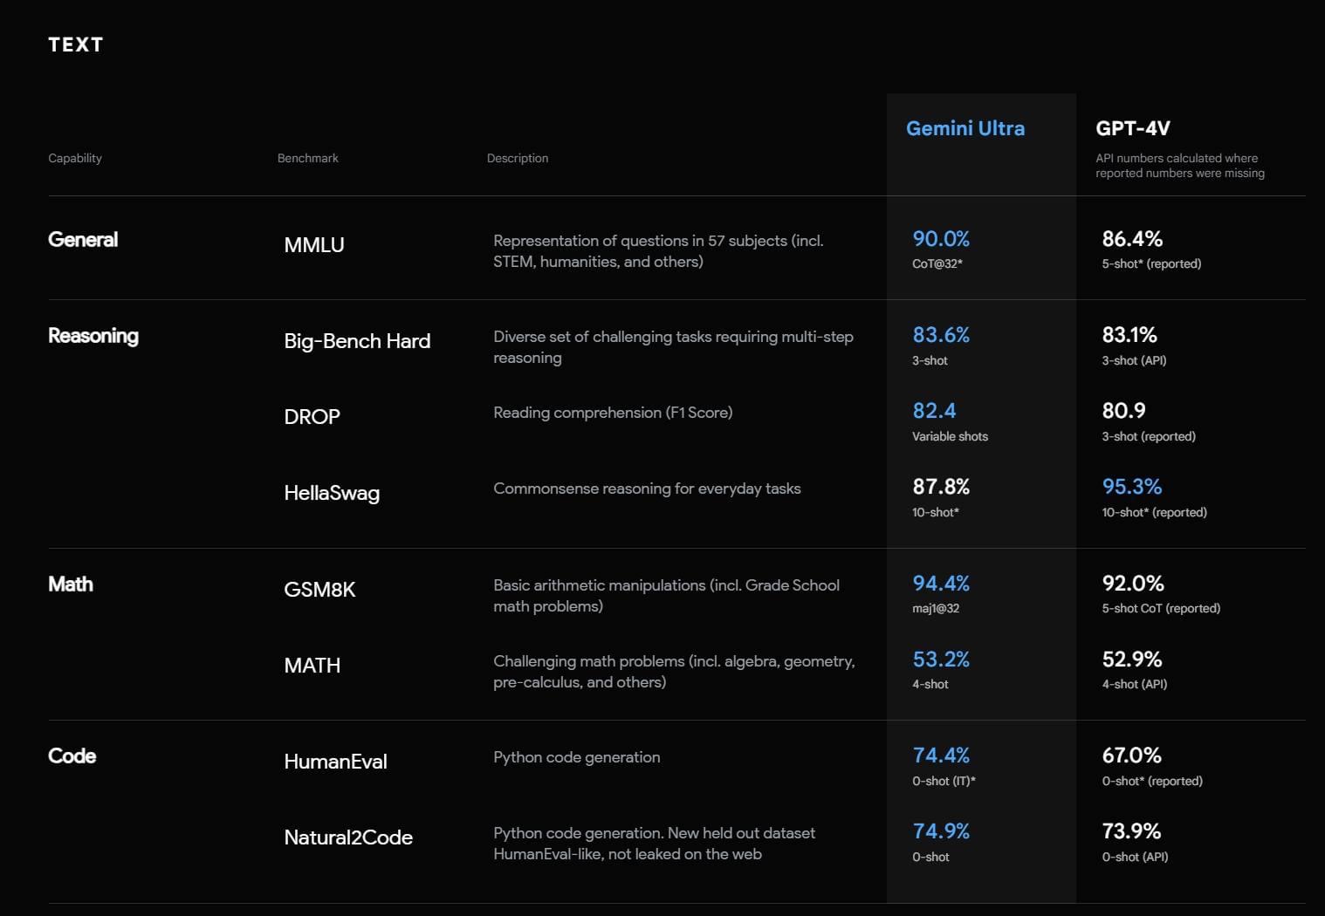Click the 83.6% Gemini score
1325x916 pixels.
[x=941, y=335]
